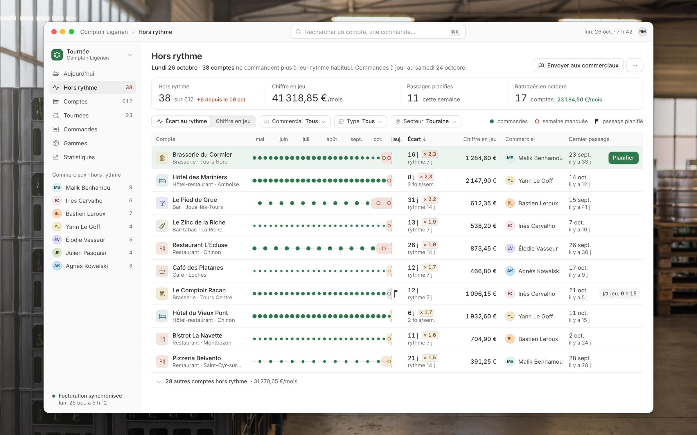Screen dimensions: 697x435
Task: Switch view to Écart au rythme
Action: (x=182, y=121)
